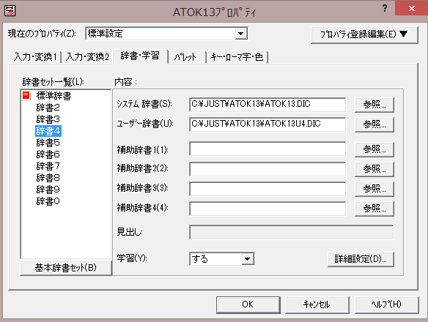Screen dimensions: 428x322
Task: Select 辞書5 in the dictionary set list
Action: [48, 143]
